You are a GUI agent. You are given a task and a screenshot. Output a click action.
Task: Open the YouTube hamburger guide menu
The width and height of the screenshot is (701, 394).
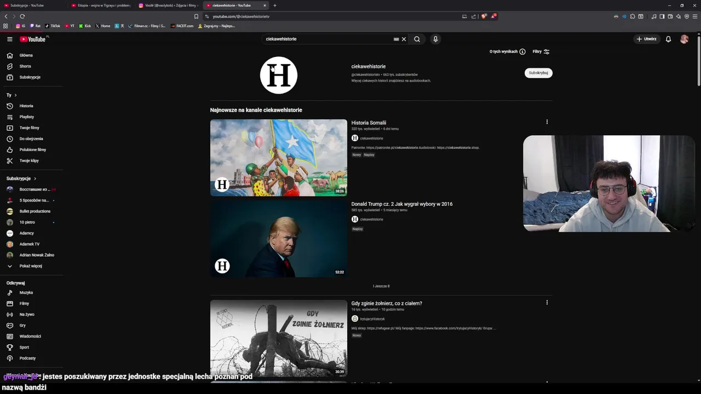[9, 39]
